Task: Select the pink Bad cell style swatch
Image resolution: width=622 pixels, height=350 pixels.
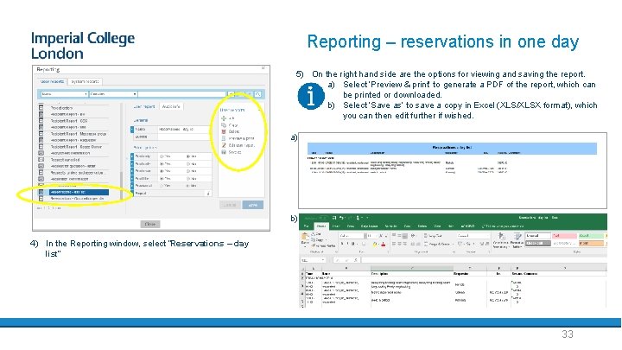Action: 564,236
